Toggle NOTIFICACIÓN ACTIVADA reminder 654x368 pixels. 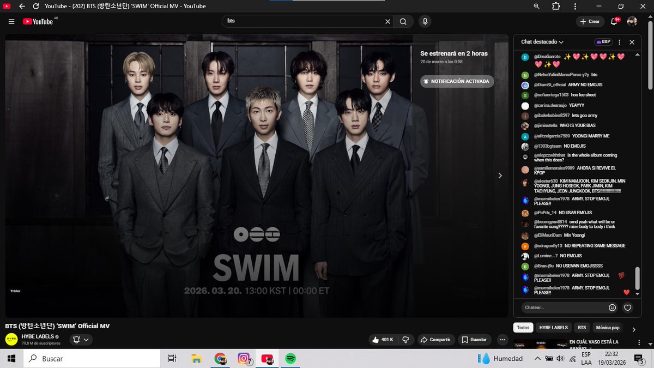pos(457,81)
